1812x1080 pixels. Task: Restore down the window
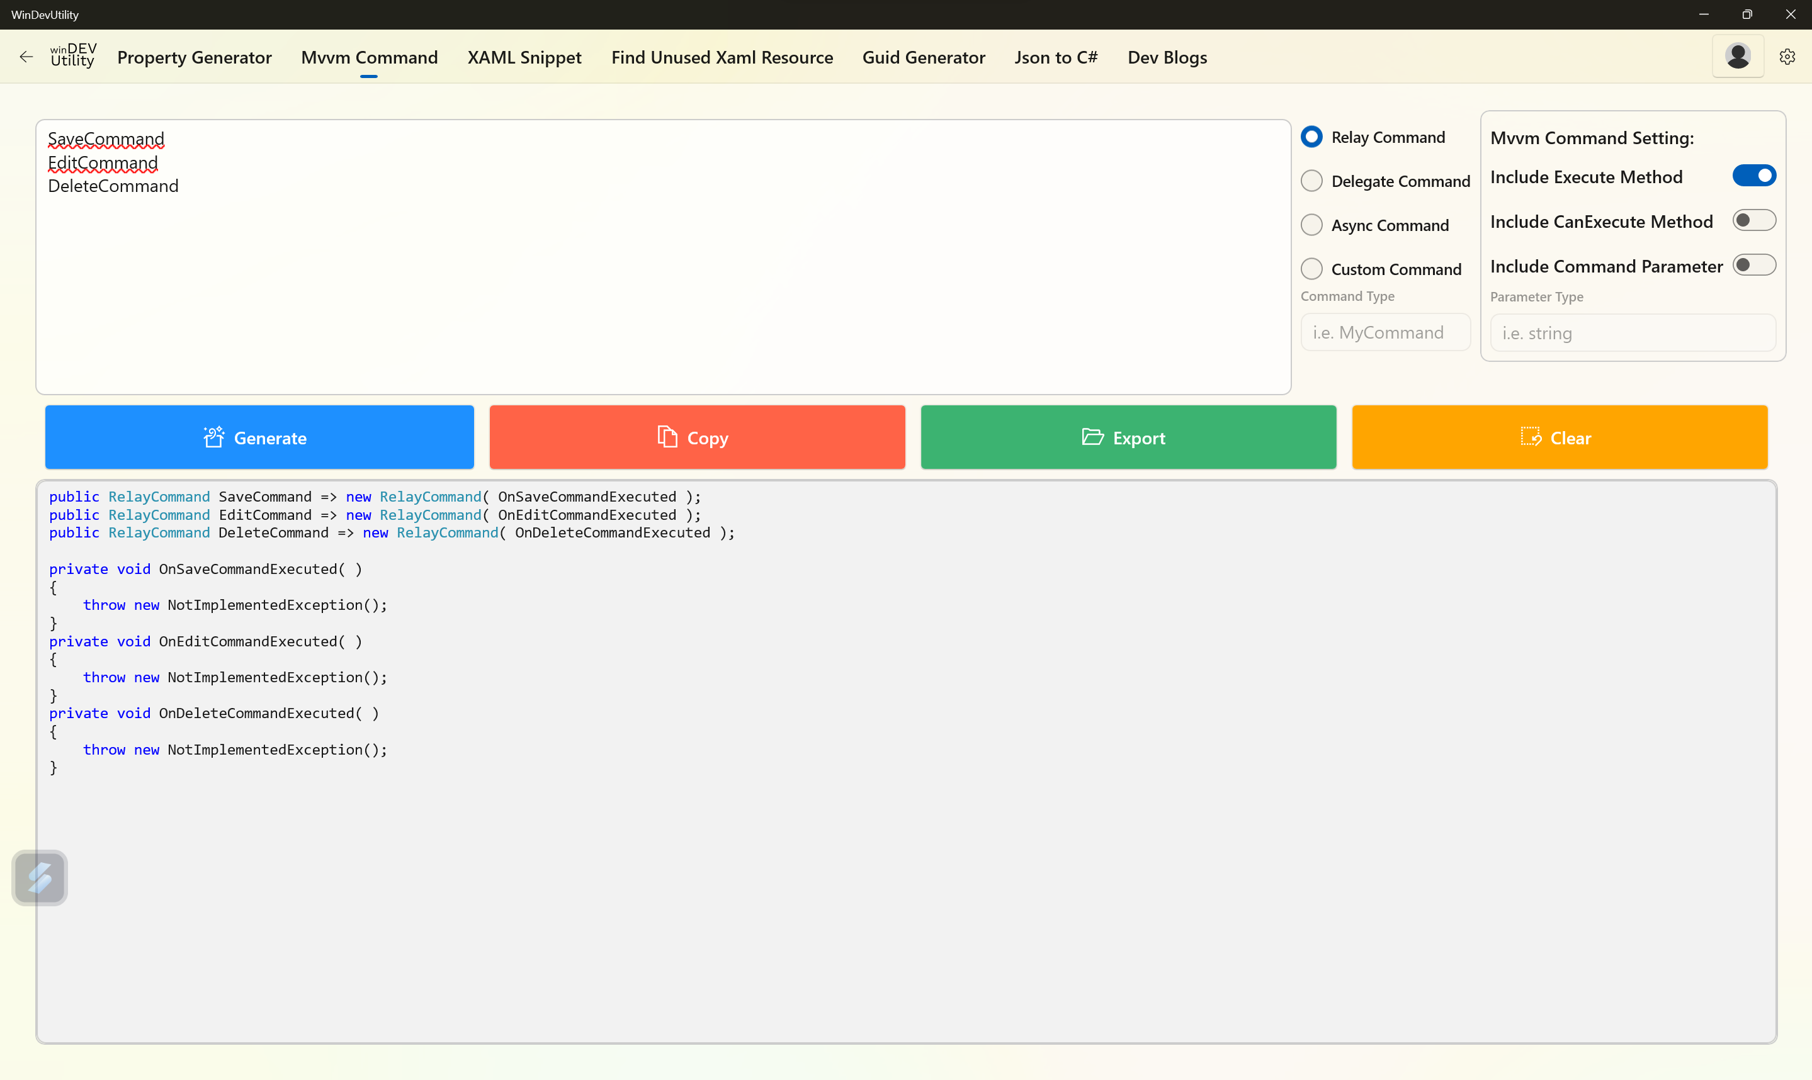point(1747,14)
